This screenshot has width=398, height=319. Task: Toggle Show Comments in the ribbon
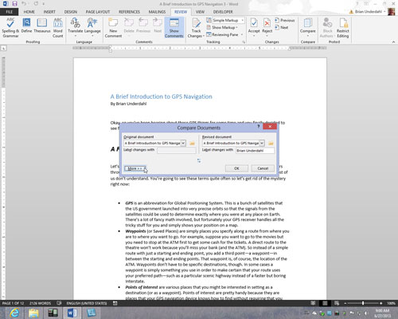(x=174, y=28)
